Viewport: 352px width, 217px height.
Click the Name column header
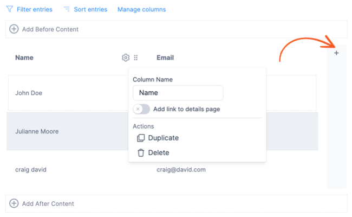(x=24, y=58)
